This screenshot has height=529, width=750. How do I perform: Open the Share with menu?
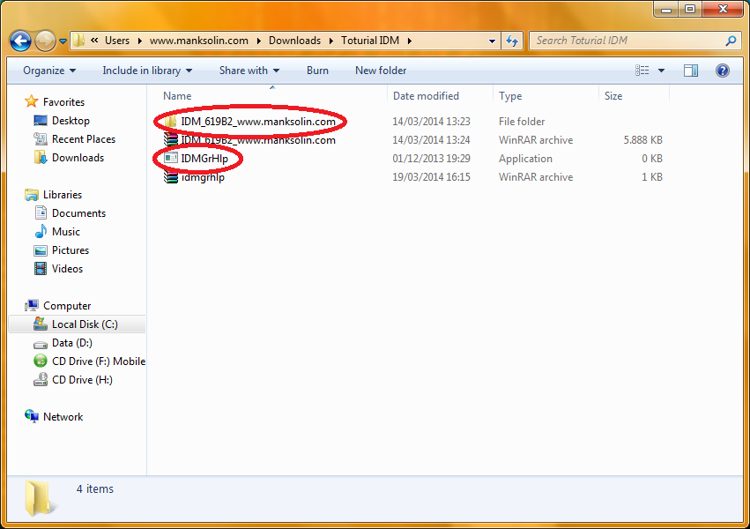pyautogui.click(x=249, y=71)
